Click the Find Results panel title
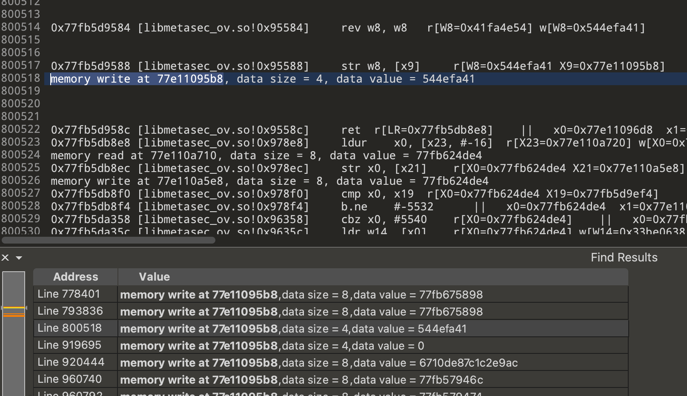687x396 pixels. pos(624,258)
